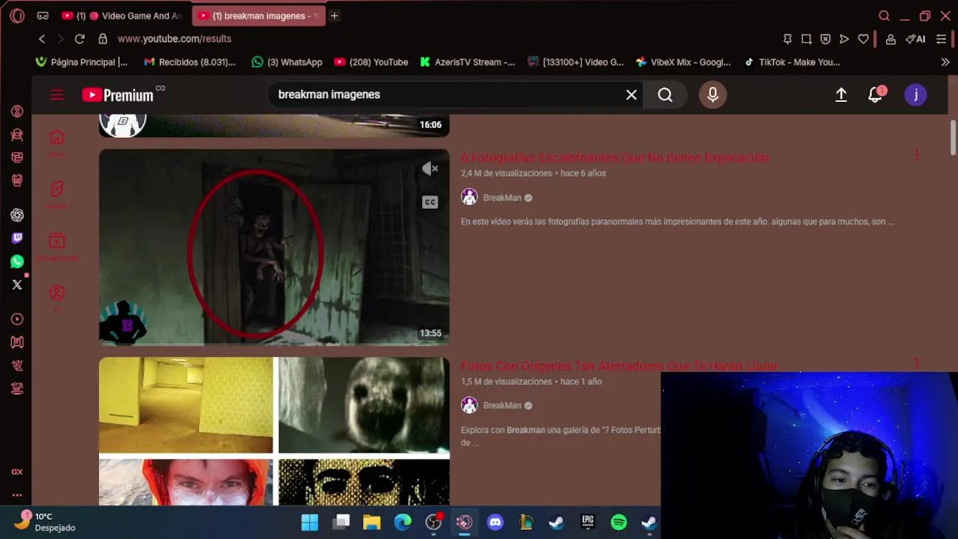
Task: Open a new tab with the plus button
Action: click(x=335, y=16)
